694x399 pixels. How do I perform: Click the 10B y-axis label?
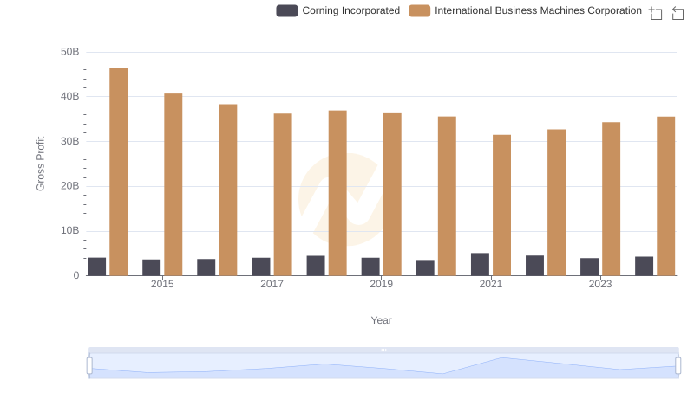pos(70,230)
